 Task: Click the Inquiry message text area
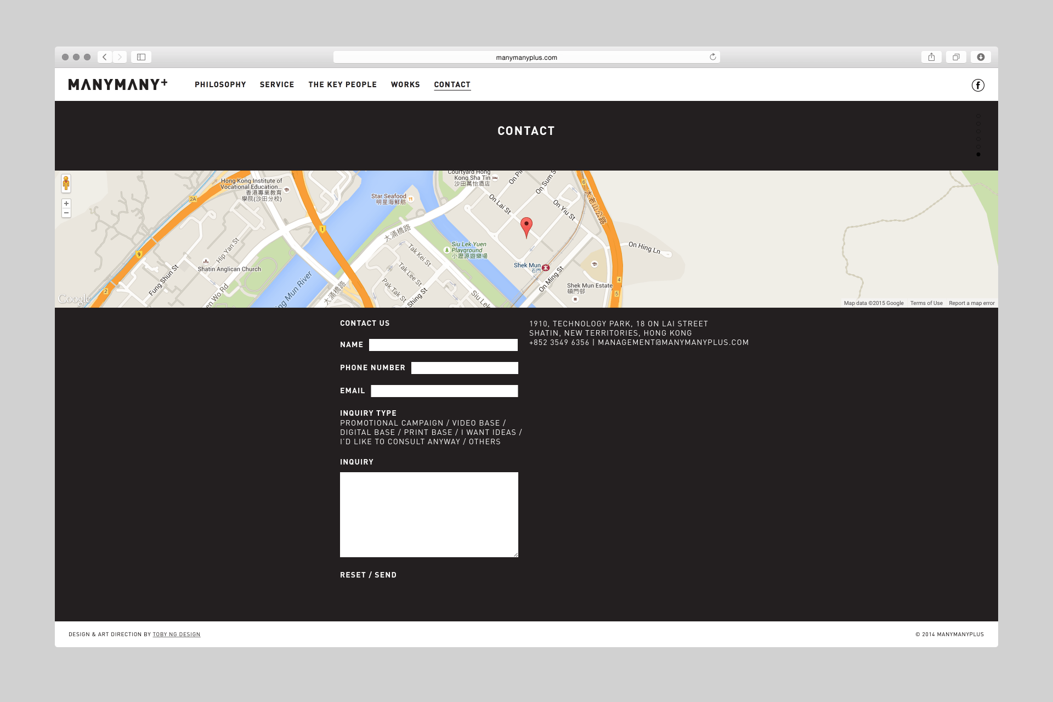coord(429,514)
